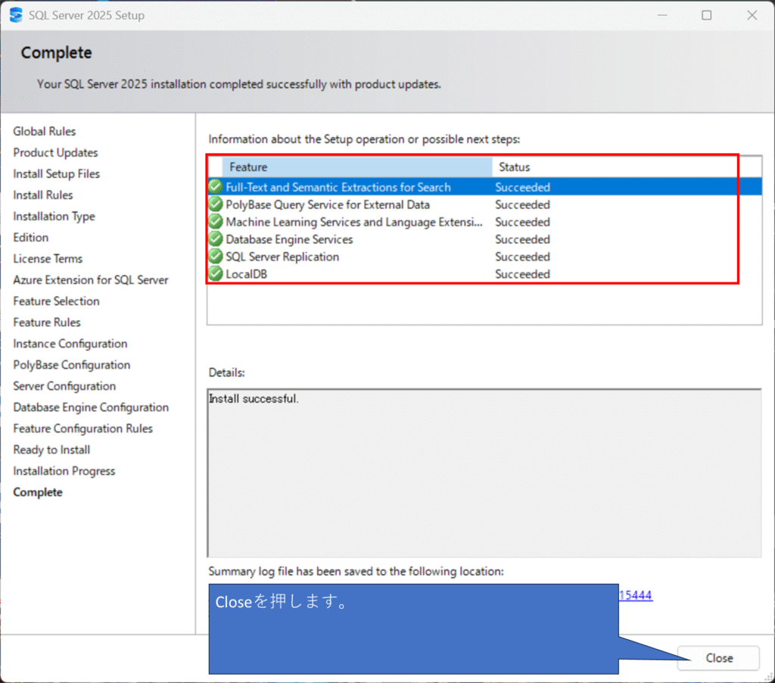Click the Product Updates step in sidebar
The image size is (775, 683).
pyautogui.click(x=55, y=152)
